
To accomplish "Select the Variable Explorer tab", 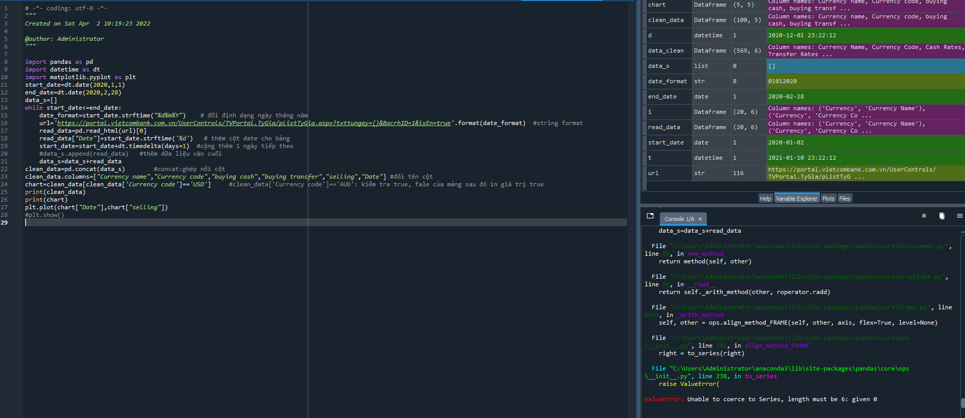I will [796, 199].
